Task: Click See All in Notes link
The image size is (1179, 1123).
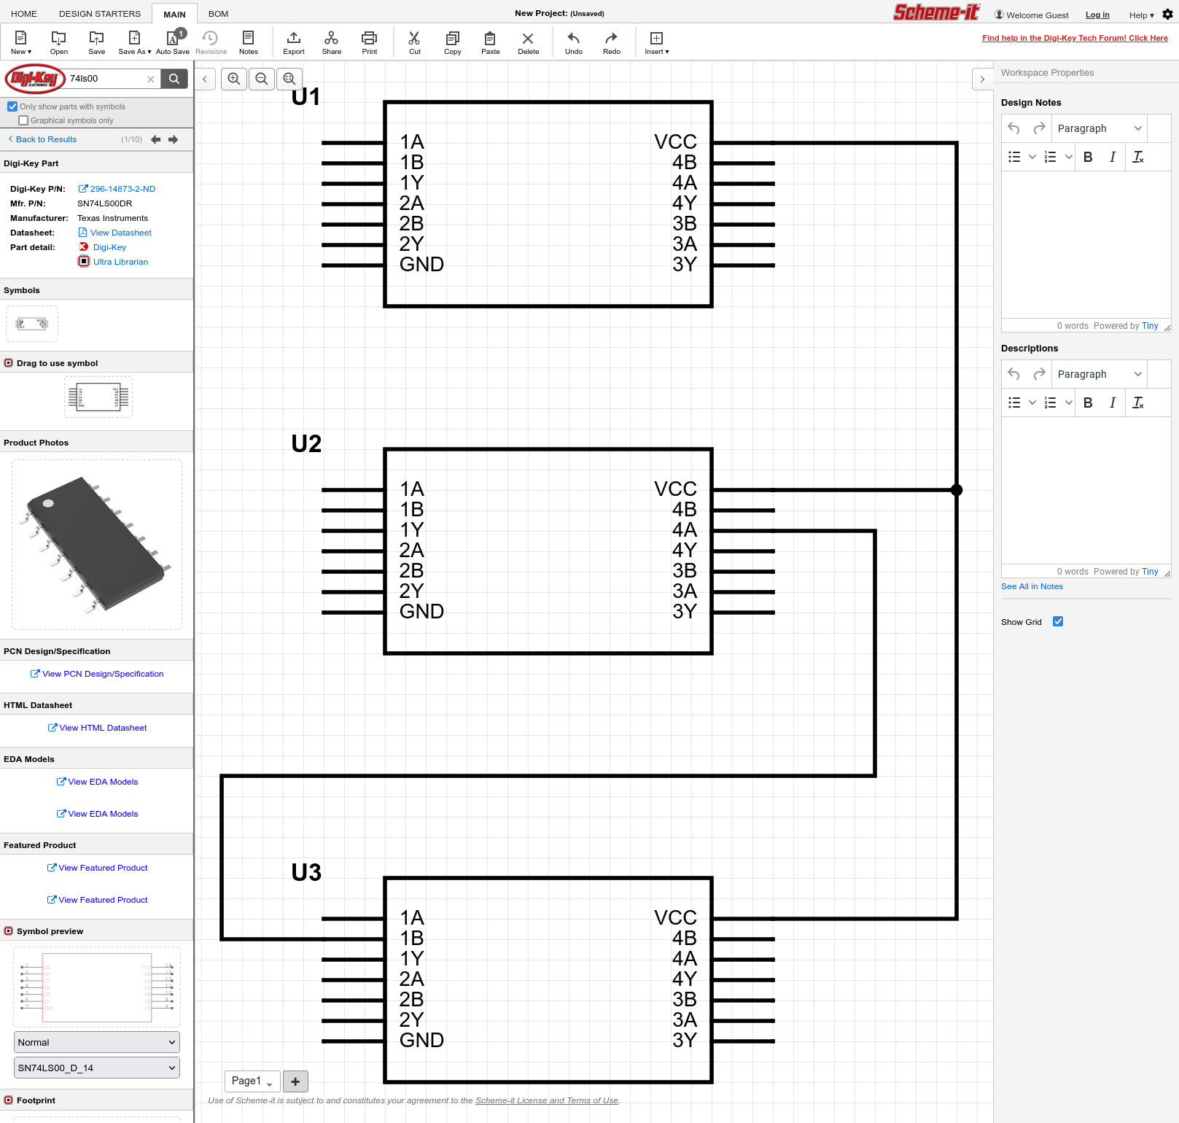Action: (x=1032, y=586)
